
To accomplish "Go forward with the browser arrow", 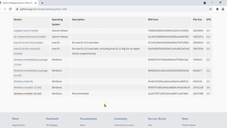I will click(x=5, y=9).
